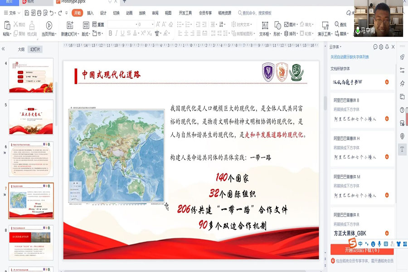Image resolution: width=408 pixels, height=272 pixels.
Task: Open the Align Text (对齐文本) dropdown
Action: coord(242,24)
